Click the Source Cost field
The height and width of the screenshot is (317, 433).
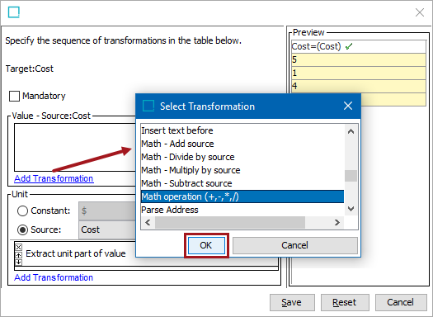(108, 229)
